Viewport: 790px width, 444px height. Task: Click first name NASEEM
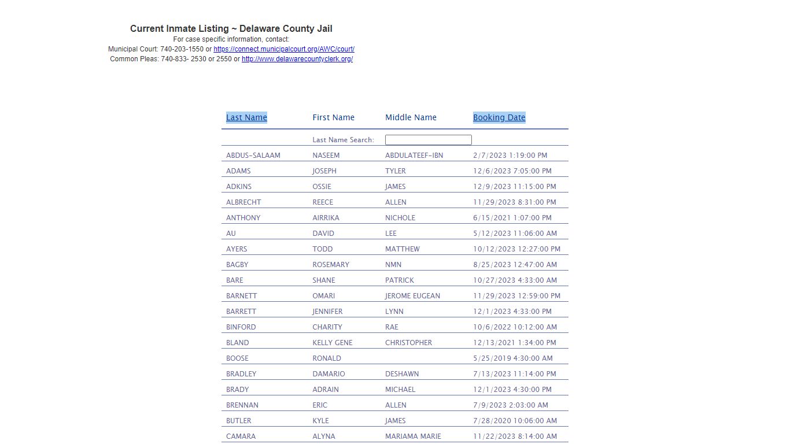pyautogui.click(x=326, y=156)
